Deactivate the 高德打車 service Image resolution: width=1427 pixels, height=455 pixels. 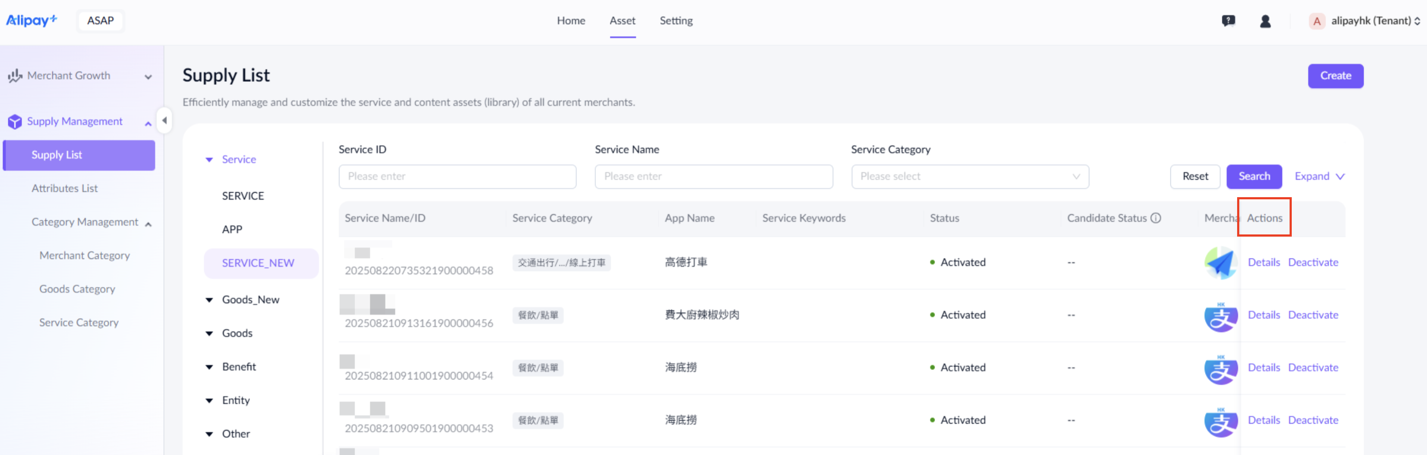tap(1312, 262)
